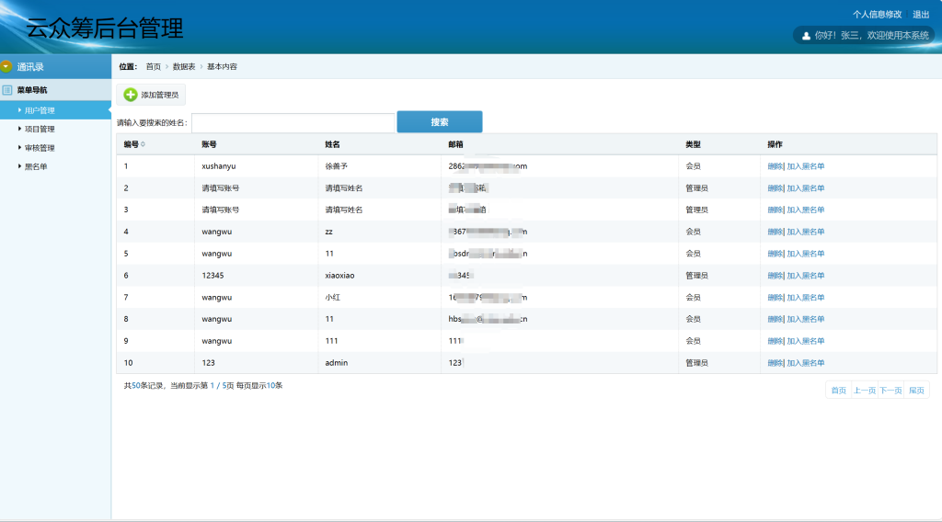Add row 5 user to blacklist
Viewport: 942px width, 522px height.
pos(806,254)
